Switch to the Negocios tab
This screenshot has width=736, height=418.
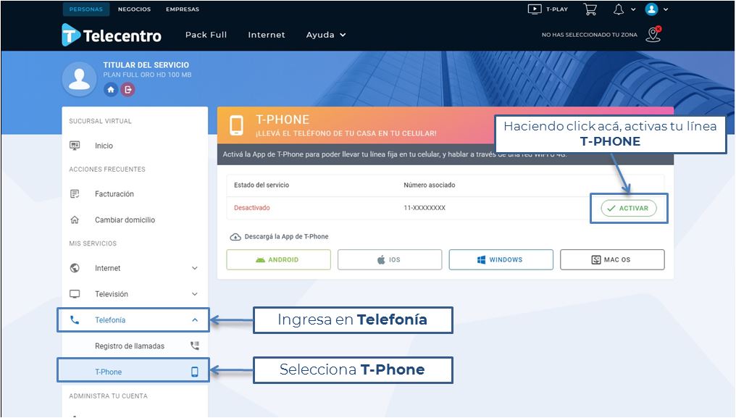pos(134,9)
